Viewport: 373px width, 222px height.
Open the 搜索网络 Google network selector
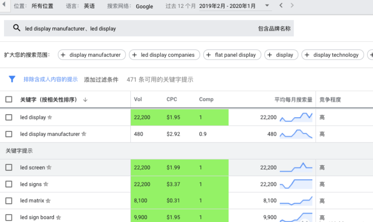point(144,6)
